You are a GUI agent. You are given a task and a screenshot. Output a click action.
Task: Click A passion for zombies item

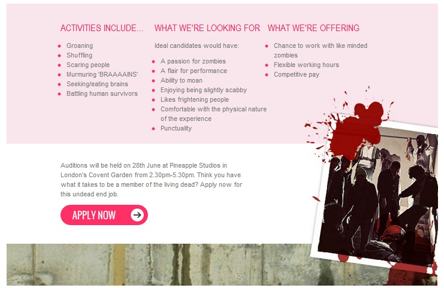click(193, 62)
